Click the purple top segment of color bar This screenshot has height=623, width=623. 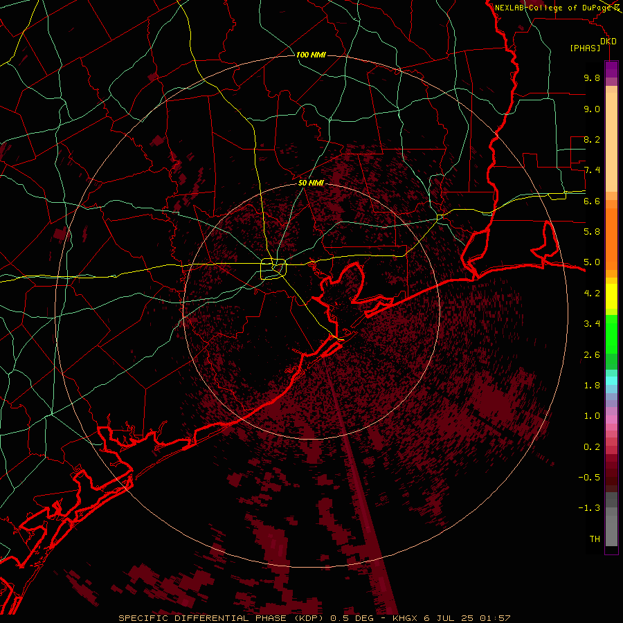[x=611, y=70]
